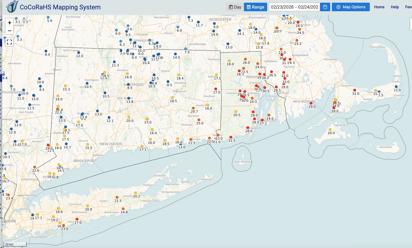
Task: Click the red 27.0 marker on Long Island
Action: [77, 219]
